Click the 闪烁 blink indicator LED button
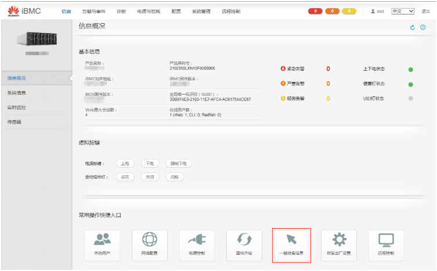This screenshot has height=271, width=437. tap(175, 177)
